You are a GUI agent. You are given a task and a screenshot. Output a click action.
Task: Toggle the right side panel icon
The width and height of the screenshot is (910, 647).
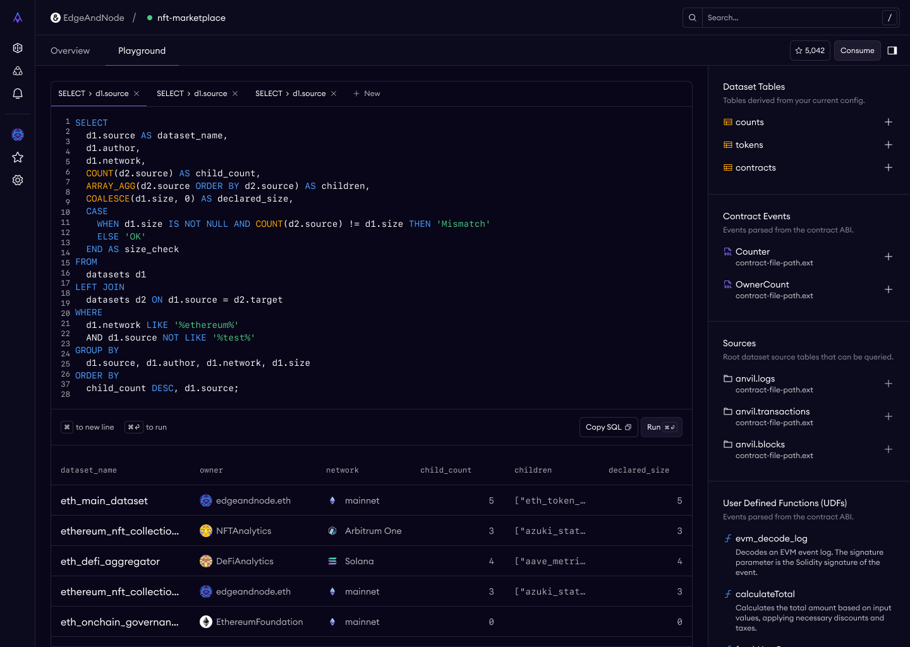[x=892, y=51]
